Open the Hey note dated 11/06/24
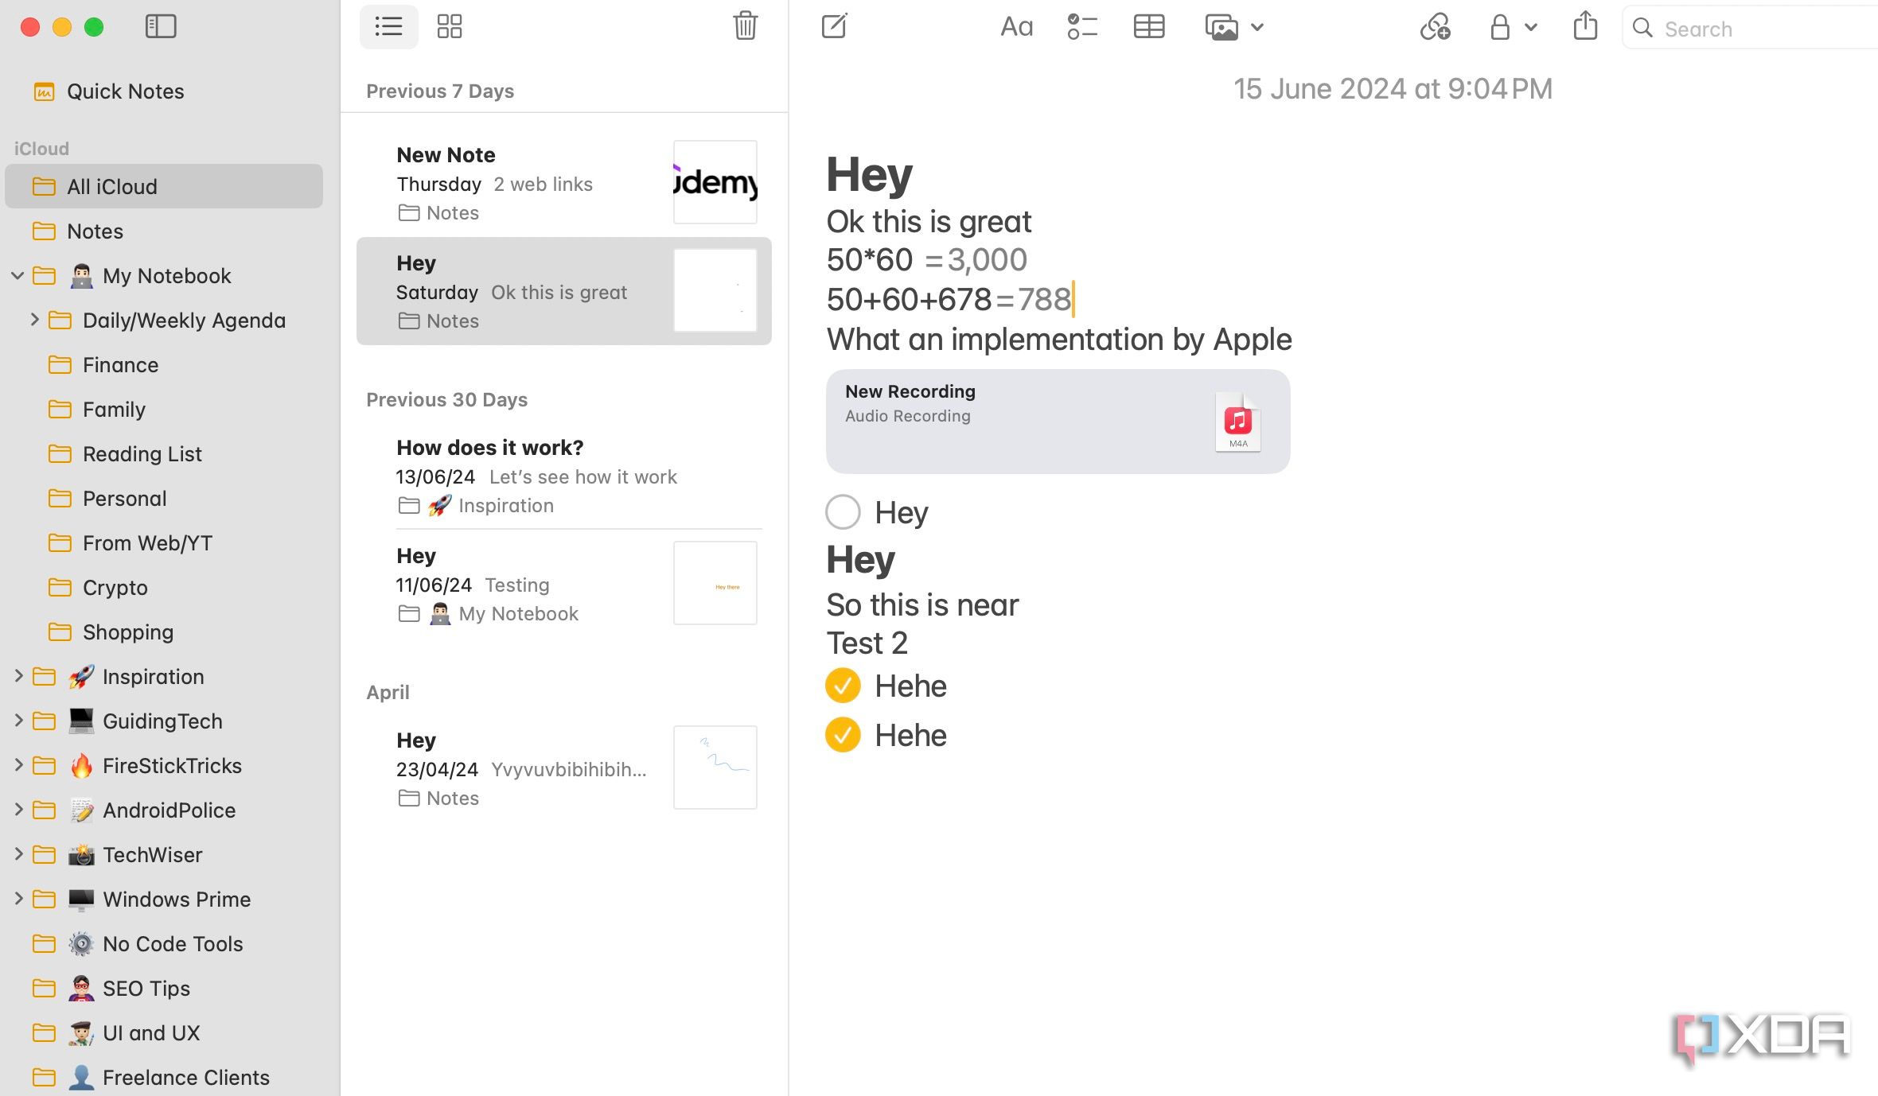1878x1096 pixels. point(564,584)
